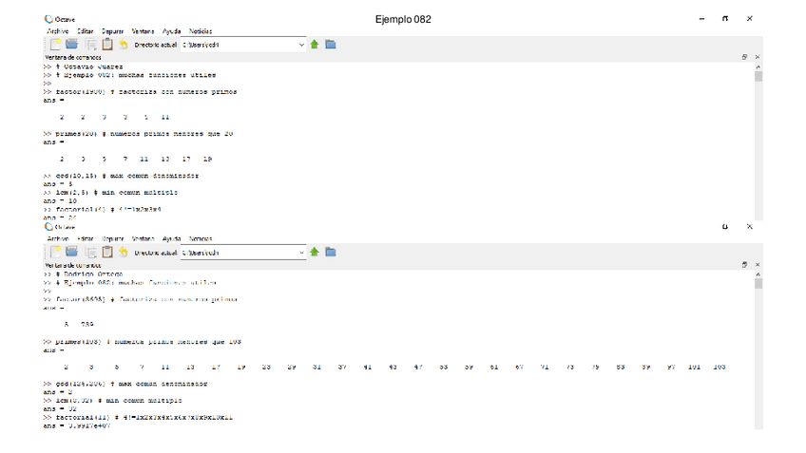
Task: Click New Script icon in lower Octave window
Action: coord(55,252)
